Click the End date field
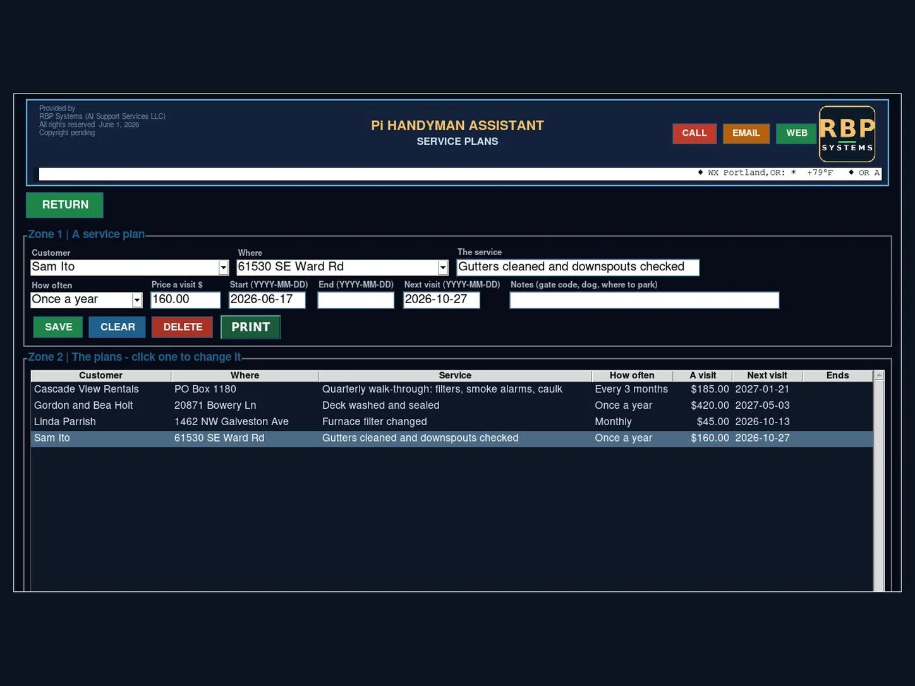 356,300
